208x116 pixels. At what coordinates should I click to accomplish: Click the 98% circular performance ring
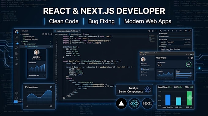click(x=189, y=64)
